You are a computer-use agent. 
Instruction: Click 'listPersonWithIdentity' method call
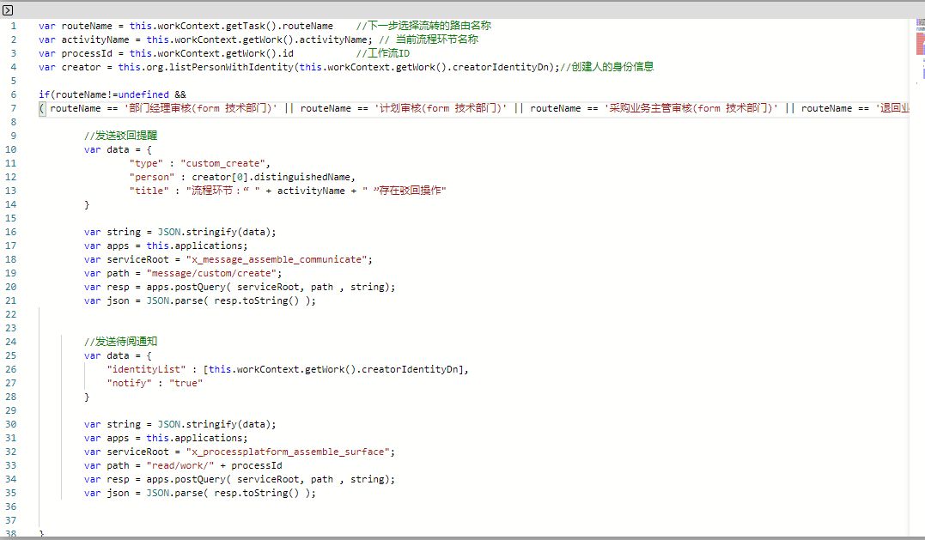tap(231, 67)
